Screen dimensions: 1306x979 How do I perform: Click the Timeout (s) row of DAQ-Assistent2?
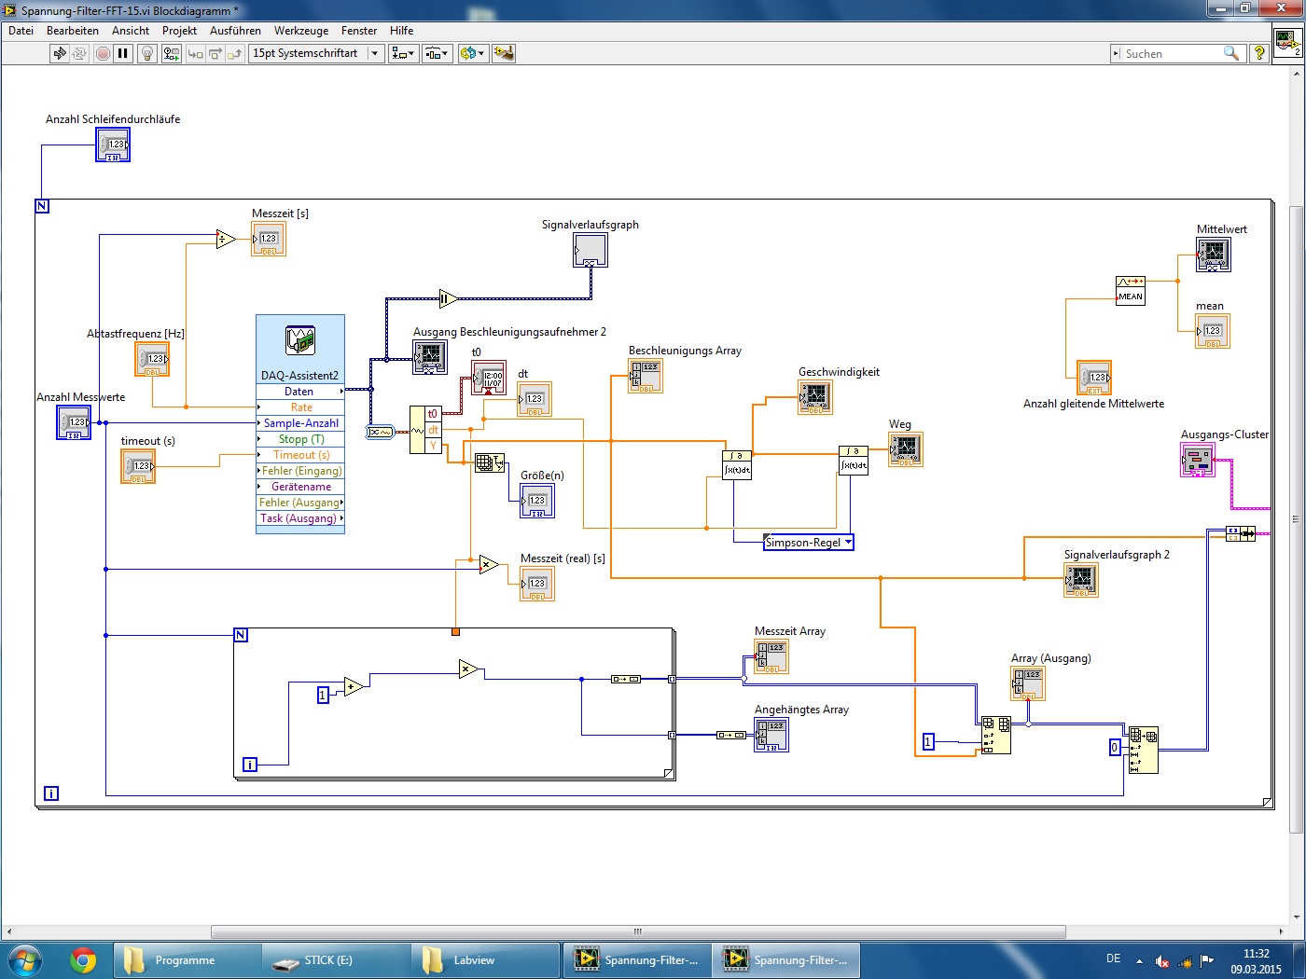(300, 455)
